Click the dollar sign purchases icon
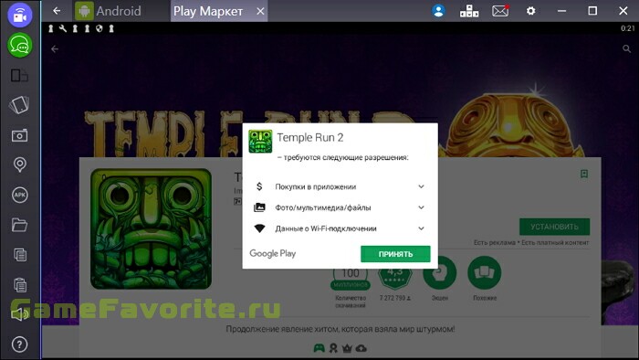This screenshot has width=639, height=360. tap(259, 186)
